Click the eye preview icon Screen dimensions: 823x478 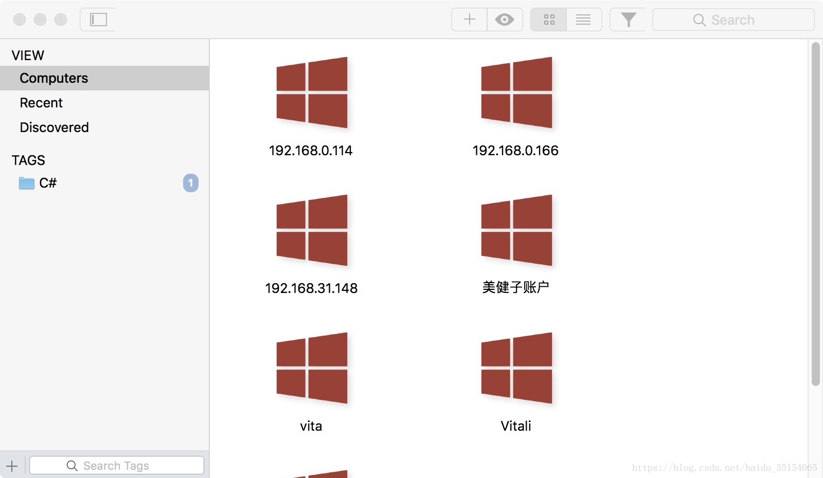pos(505,20)
